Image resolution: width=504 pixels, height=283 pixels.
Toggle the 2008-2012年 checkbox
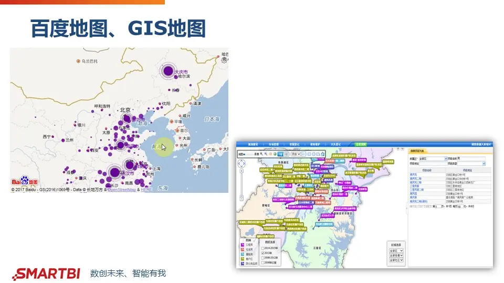click(262, 258)
